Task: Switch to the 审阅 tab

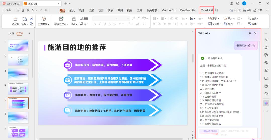Action: click(120, 10)
